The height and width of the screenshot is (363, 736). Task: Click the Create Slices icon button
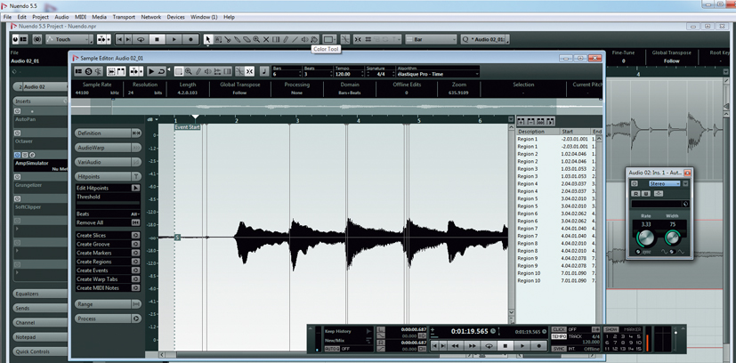[135, 236]
